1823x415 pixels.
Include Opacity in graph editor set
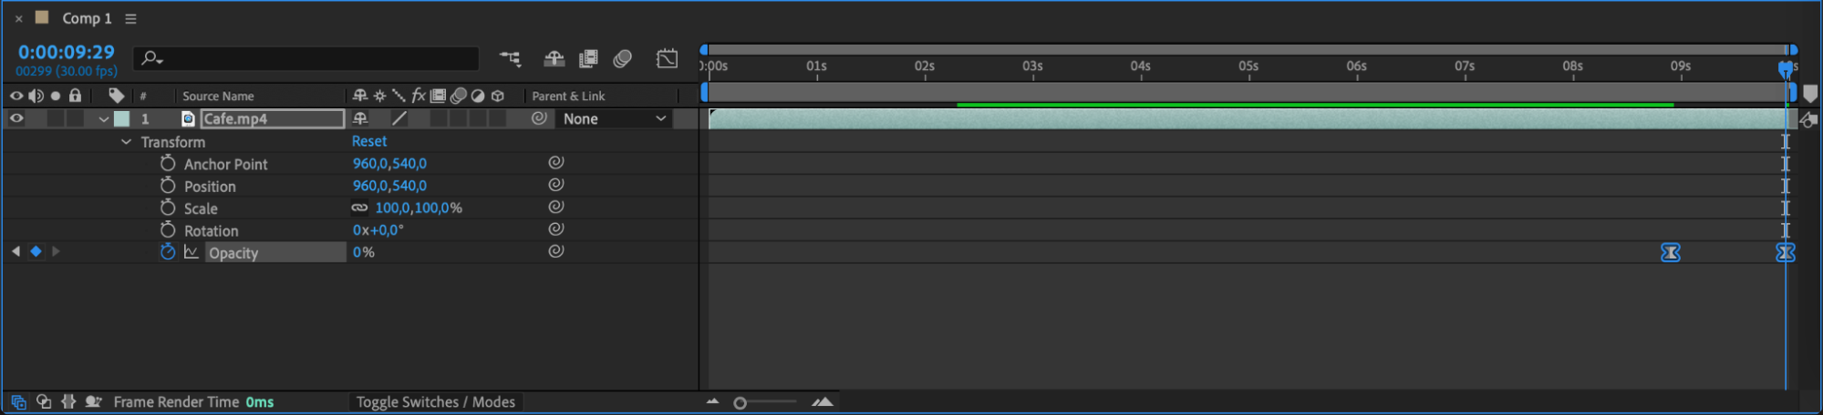(x=192, y=252)
